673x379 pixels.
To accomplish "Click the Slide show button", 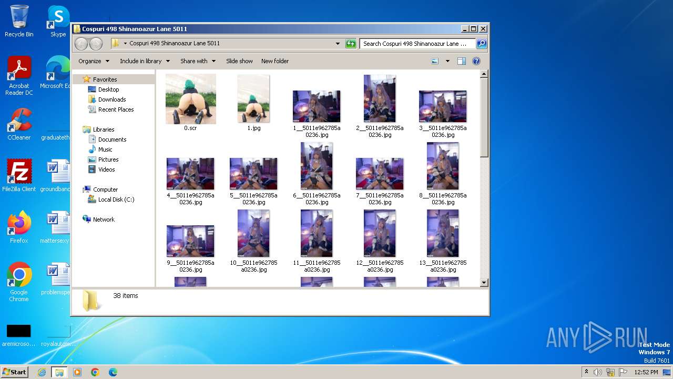I will point(239,61).
